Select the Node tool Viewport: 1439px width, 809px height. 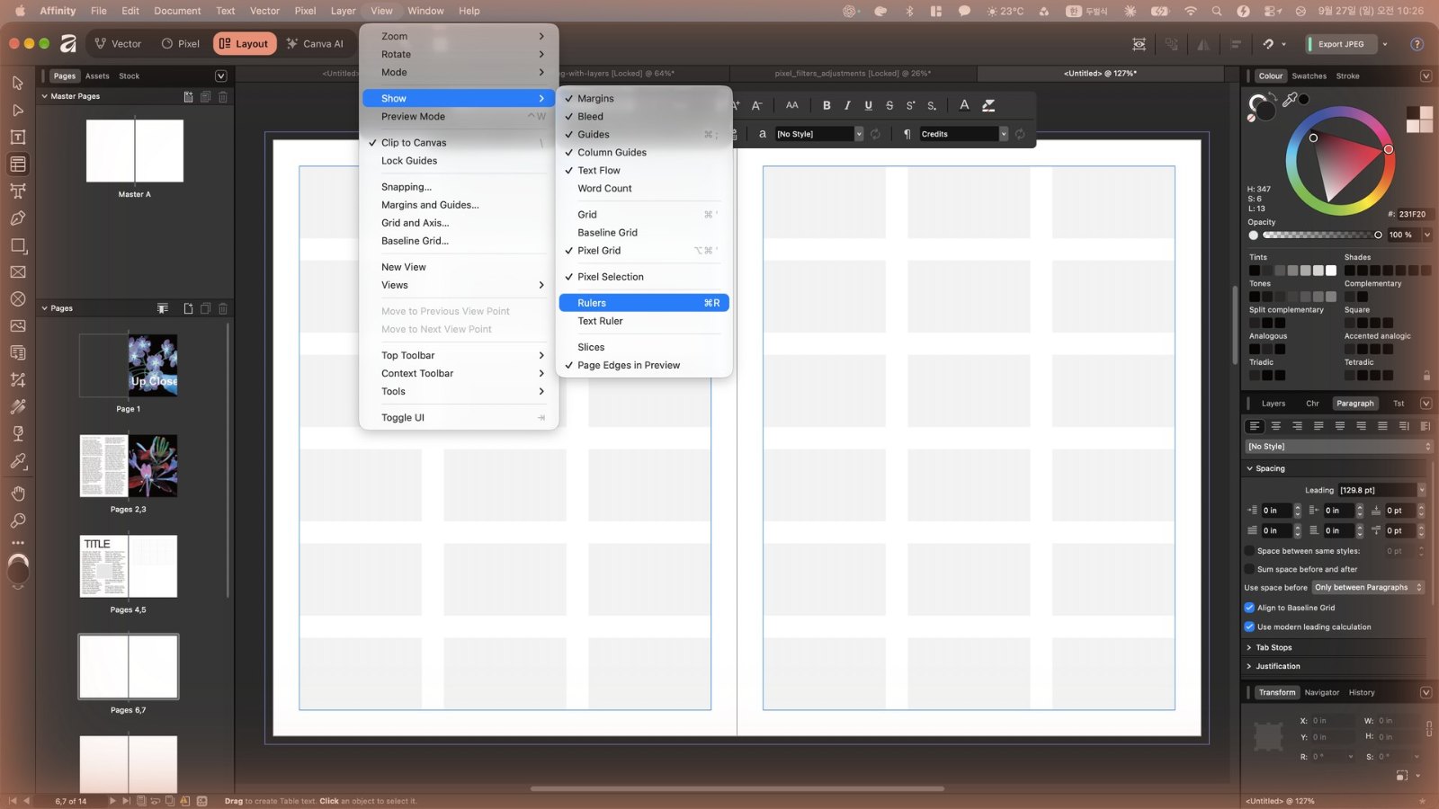pos(18,110)
